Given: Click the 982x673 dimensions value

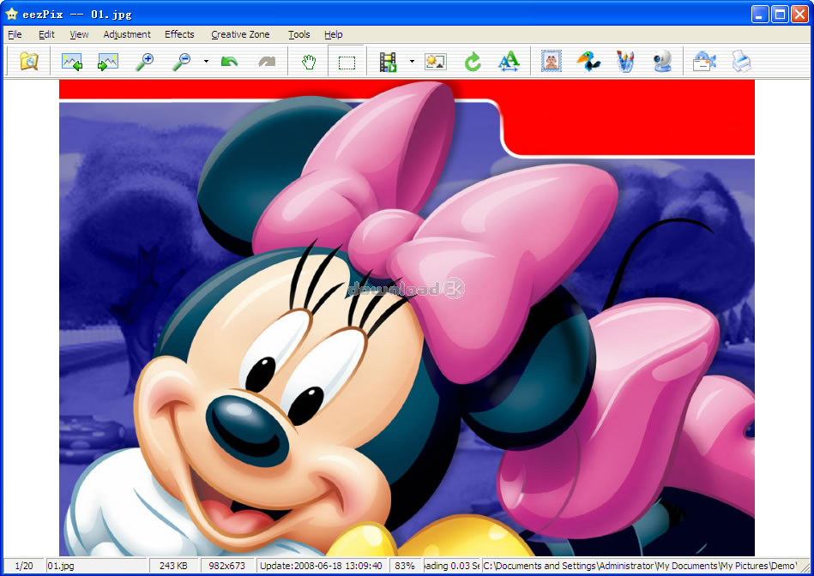Looking at the screenshot, I should pyautogui.click(x=226, y=566).
